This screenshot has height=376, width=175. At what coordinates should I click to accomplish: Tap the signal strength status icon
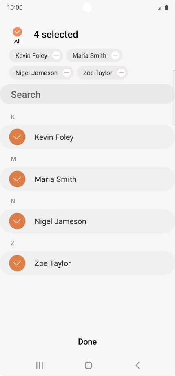[160, 8]
